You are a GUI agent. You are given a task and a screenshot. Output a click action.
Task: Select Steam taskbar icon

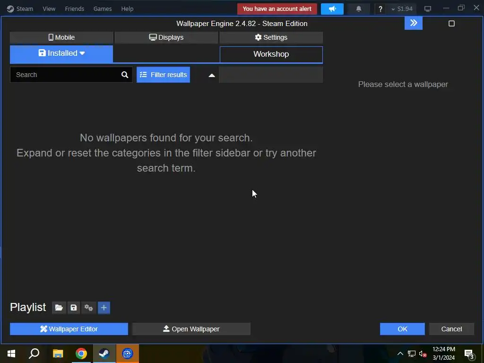(x=104, y=354)
